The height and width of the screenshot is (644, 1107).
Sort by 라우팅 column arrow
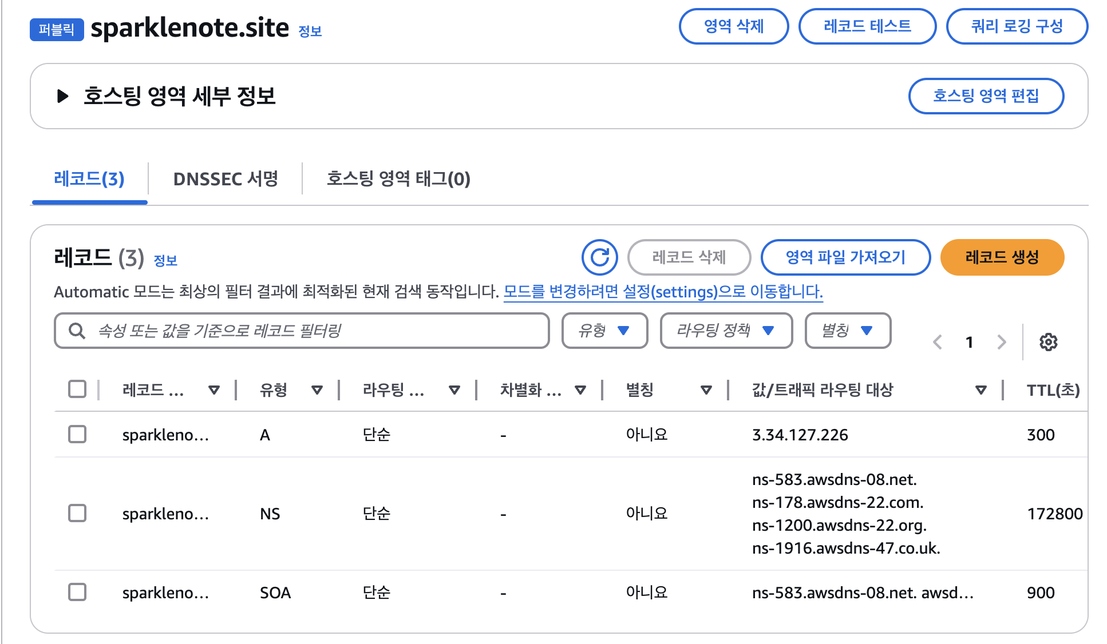pos(454,390)
